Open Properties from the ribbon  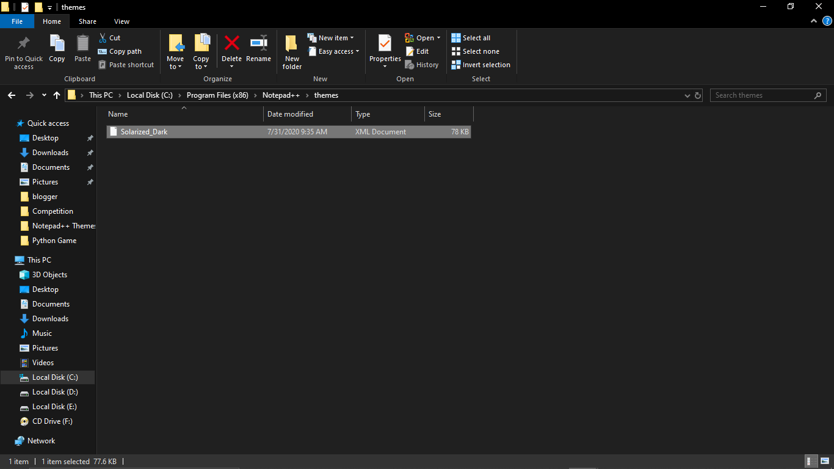[x=385, y=49]
